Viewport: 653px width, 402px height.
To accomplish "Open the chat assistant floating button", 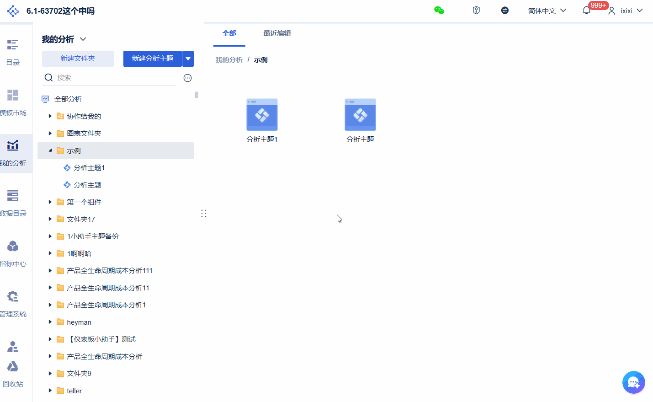I will [634, 382].
